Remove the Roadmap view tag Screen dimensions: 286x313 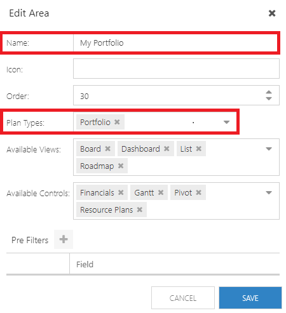coord(121,166)
